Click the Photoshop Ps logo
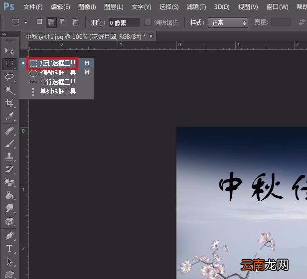 click(x=9, y=6)
